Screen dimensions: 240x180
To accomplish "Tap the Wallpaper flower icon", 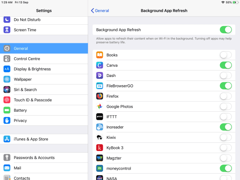I will click(x=7, y=79).
